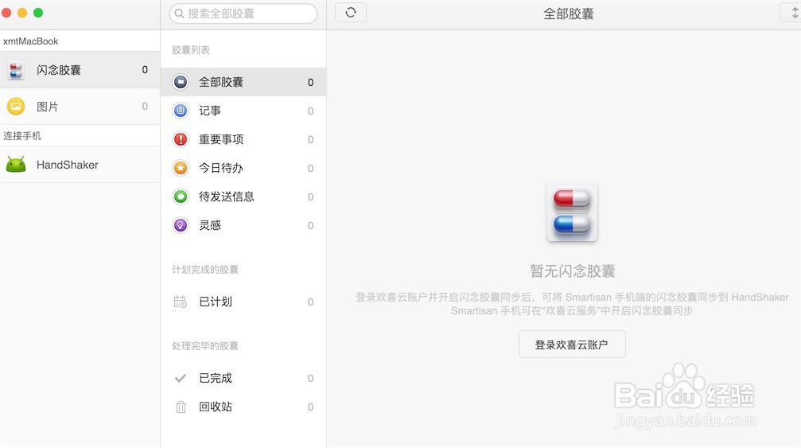Screen dimensions: 801x448
Task: Focus the 搜索全部胶囊 search field
Action: [x=243, y=14]
